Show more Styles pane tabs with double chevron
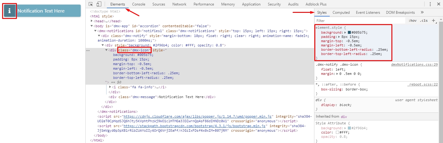Screen dimensions: 443x143 point(422,13)
